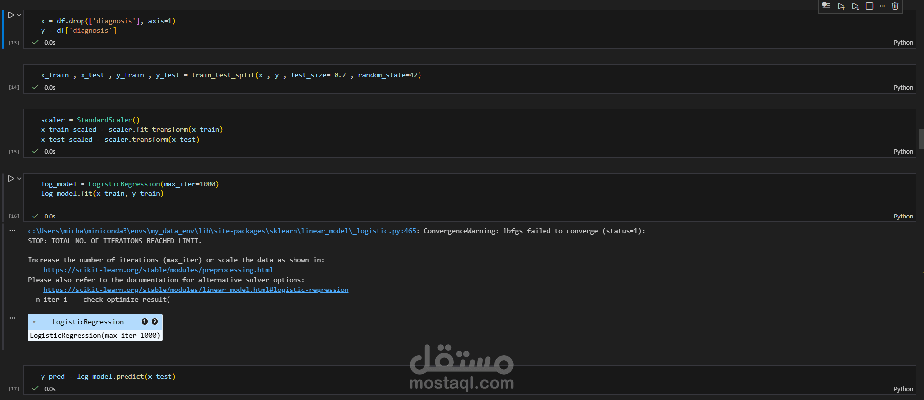The width and height of the screenshot is (924, 400).
Task: Click the line "x_test_scaled = scaler.transform(x_test)"
Action: pyautogui.click(x=120, y=140)
